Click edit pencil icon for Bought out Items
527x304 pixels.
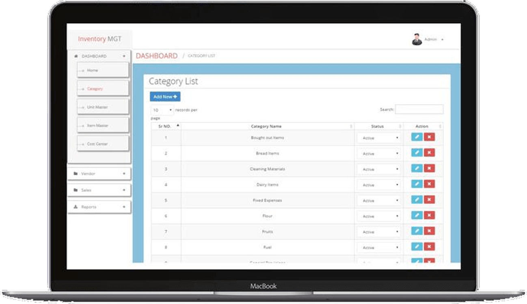[417, 137]
